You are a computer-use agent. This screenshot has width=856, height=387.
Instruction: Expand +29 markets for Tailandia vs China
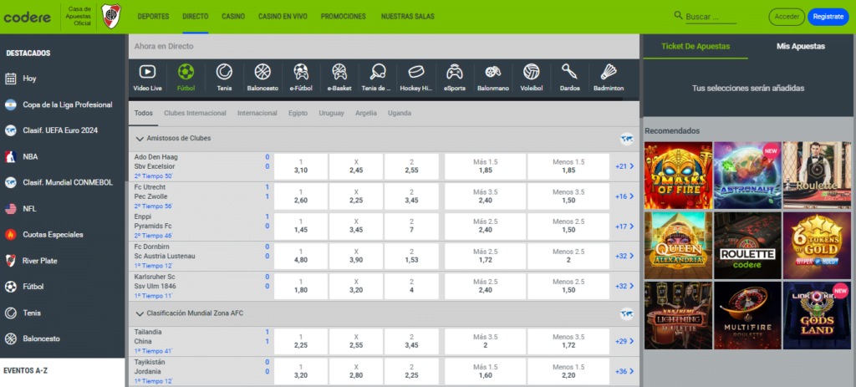tap(624, 341)
